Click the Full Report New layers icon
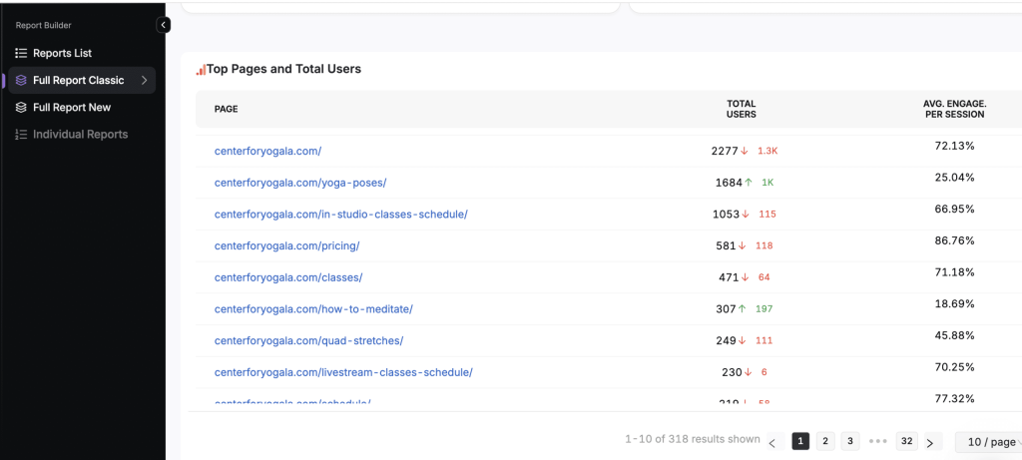The height and width of the screenshot is (460, 1022). [21, 107]
